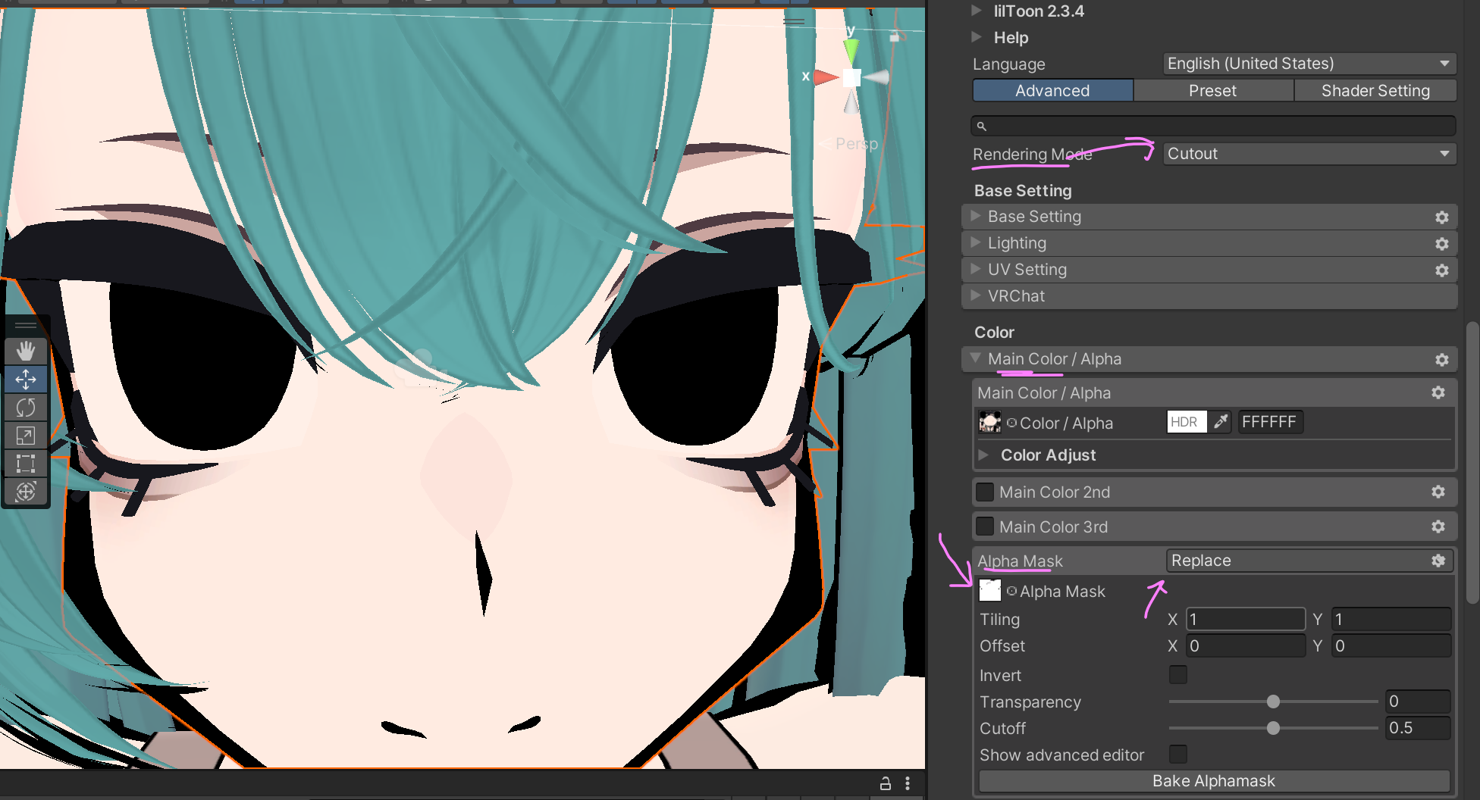Image resolution: width=1480 pixels, height=800 pixels.
Task: Select the Move tool
Action: 26,380
